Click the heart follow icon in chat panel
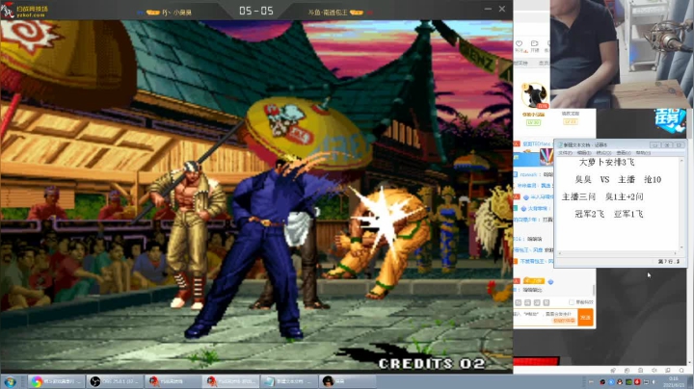 tap(520, 43)
